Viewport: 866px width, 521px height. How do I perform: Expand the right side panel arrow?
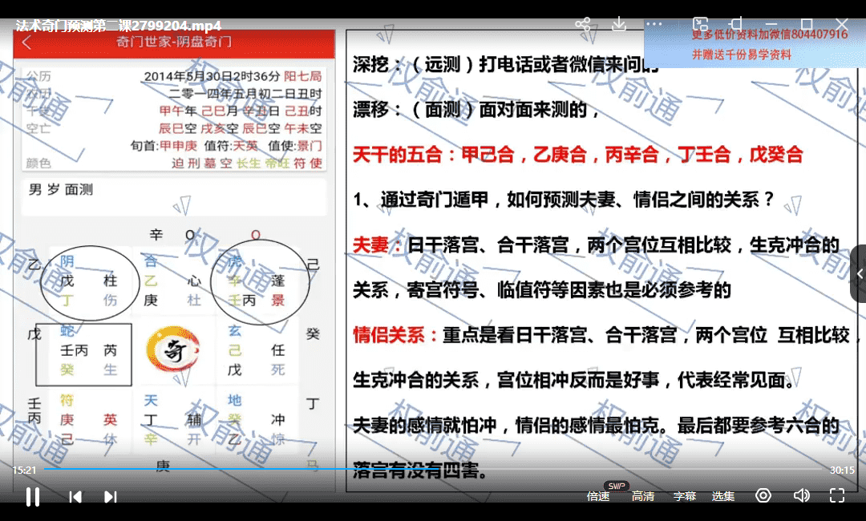[x=859, y=273]
